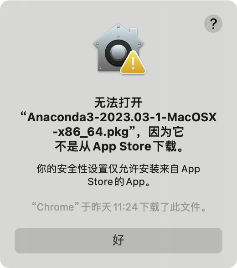237x268 pixels.
Task: Click the bold line 不是从 App Store 下载
Action: pos(119,146)
